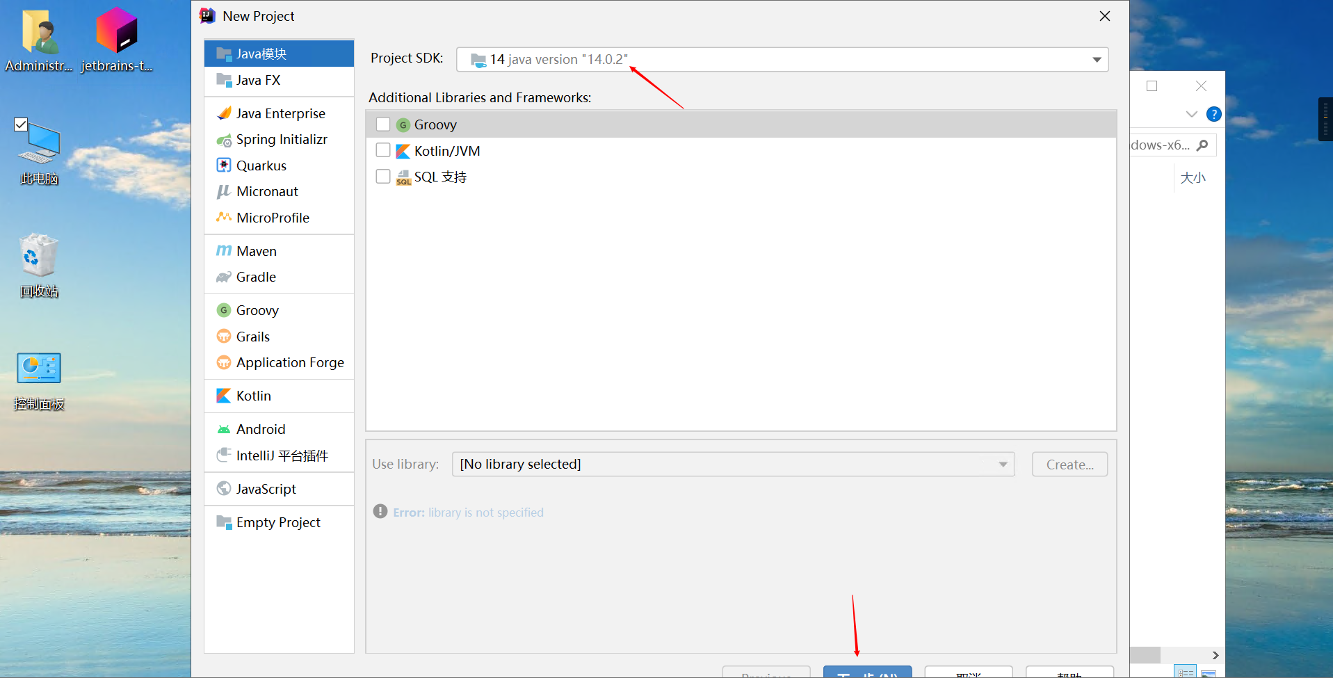The height and width of the screenshot is (678, 1333).
Task: Open the Use library dropdown
Action: [x=733, y=464]
